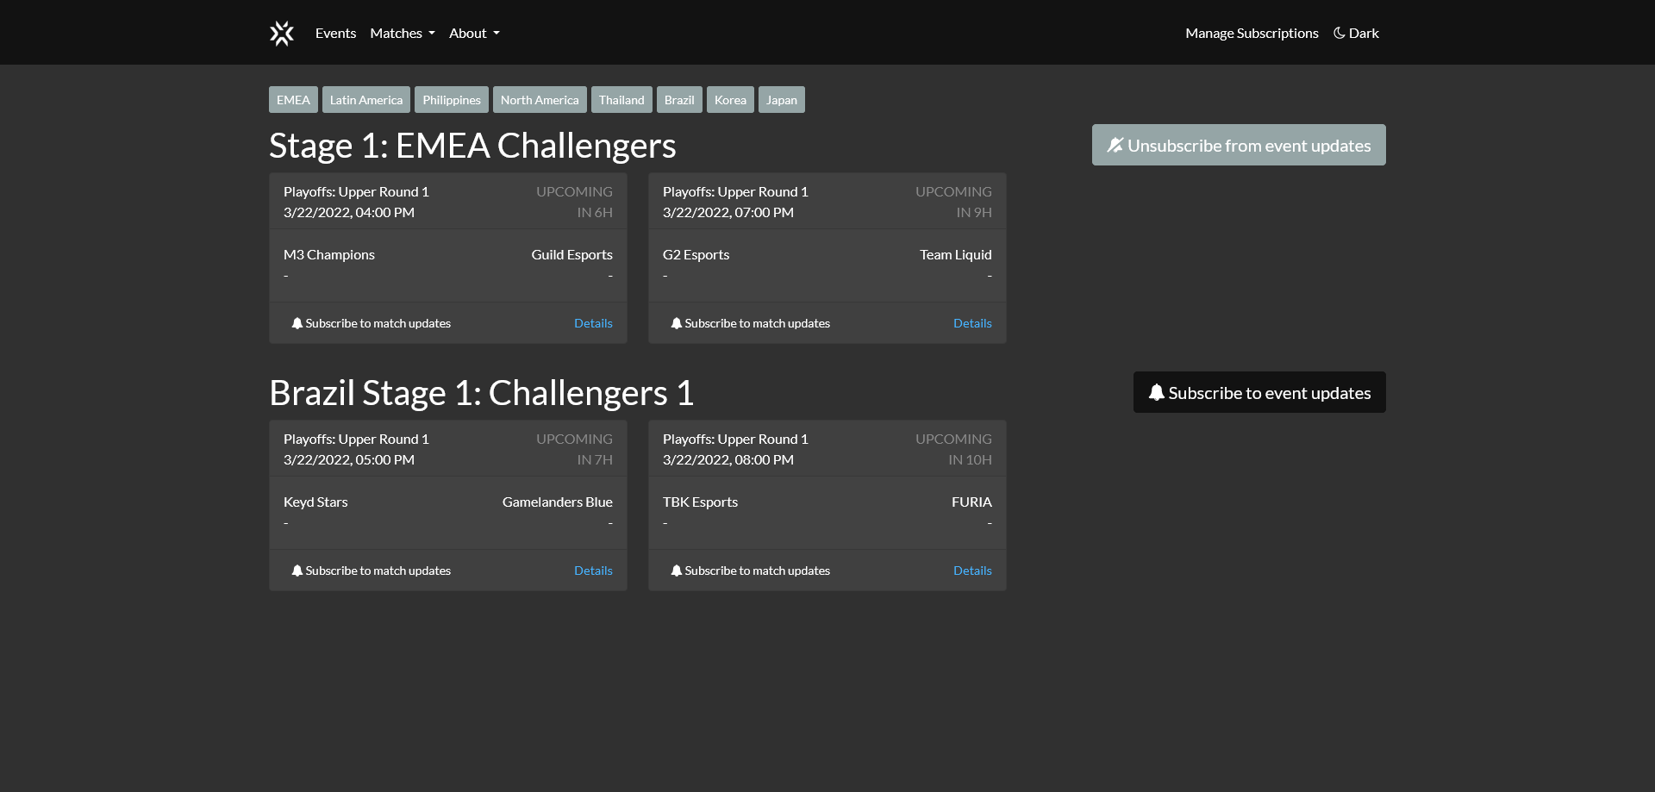Click the FURIA team name
This screenshot has height=792, width=1655.
971,502
